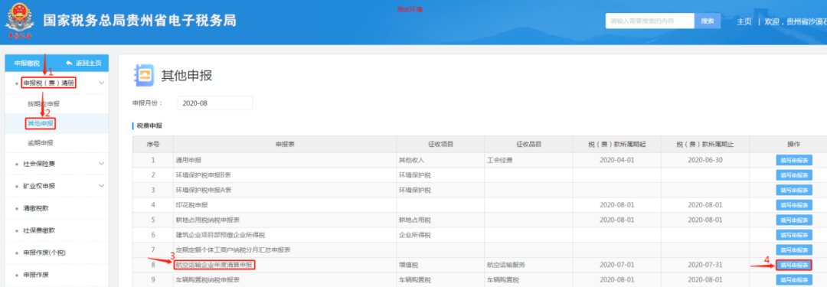Open the last 申报作废 sidebar item

point(36,275)
